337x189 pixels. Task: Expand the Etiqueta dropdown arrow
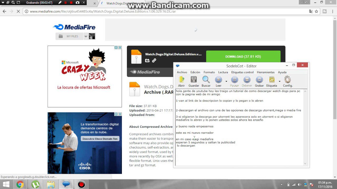point(279,81)
